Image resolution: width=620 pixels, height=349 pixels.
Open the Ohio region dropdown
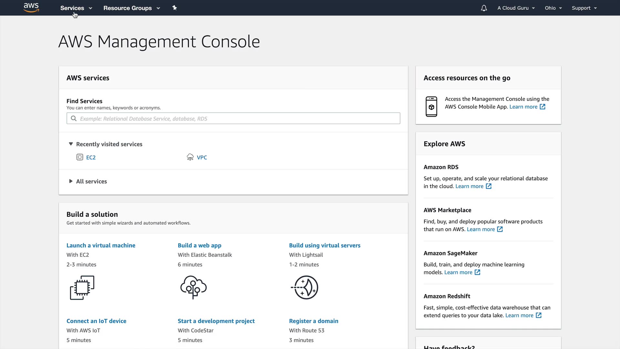tap(553, 8)
